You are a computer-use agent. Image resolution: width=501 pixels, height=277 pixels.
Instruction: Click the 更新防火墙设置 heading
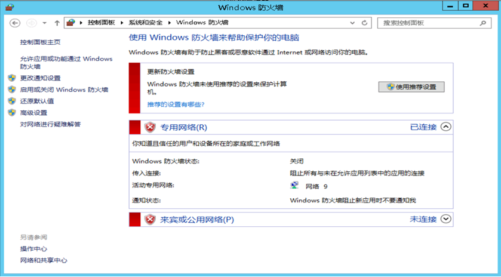click(171, 72)
